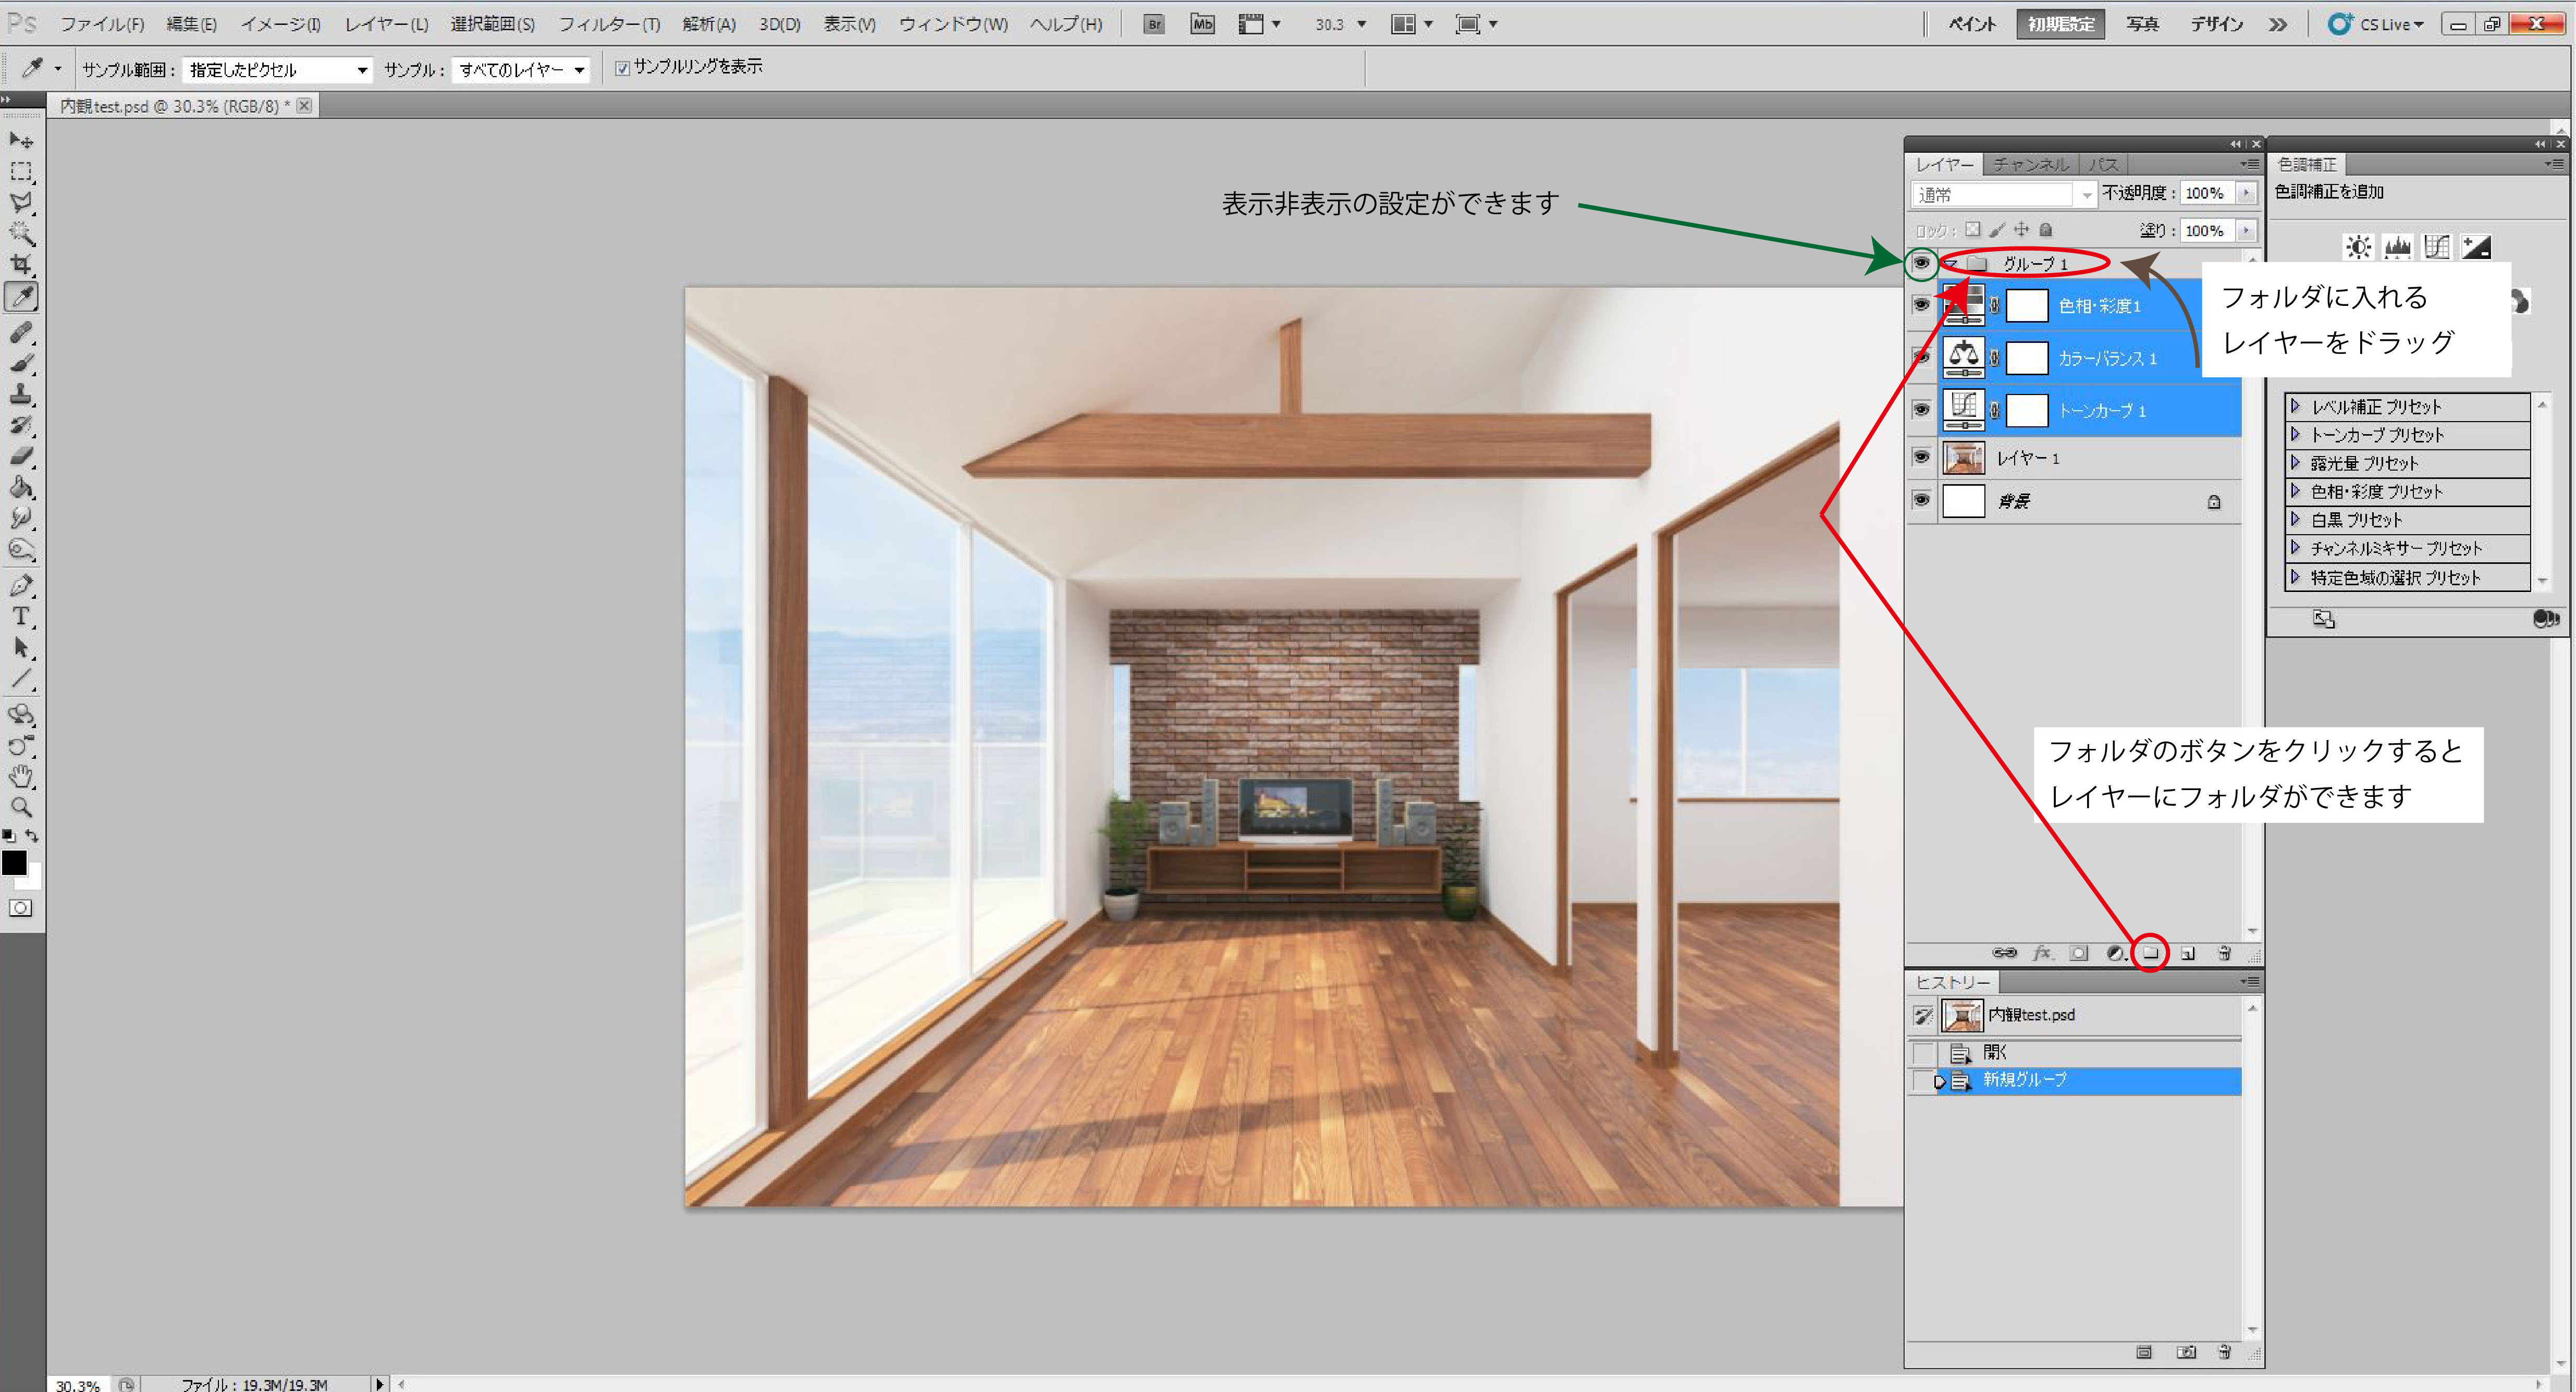
Task: Open the フィルター menu
Action: tap(608, 24)
